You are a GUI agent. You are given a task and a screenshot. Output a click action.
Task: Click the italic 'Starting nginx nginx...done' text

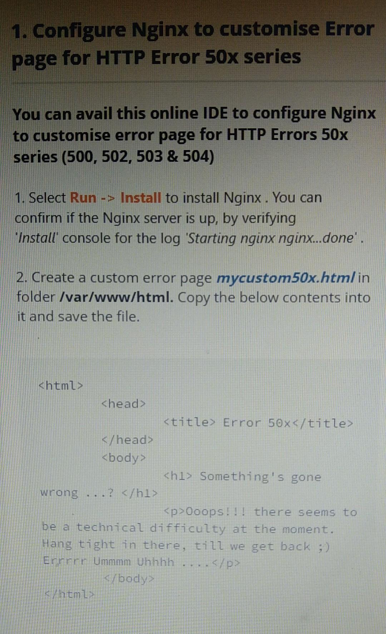(272, 238)
